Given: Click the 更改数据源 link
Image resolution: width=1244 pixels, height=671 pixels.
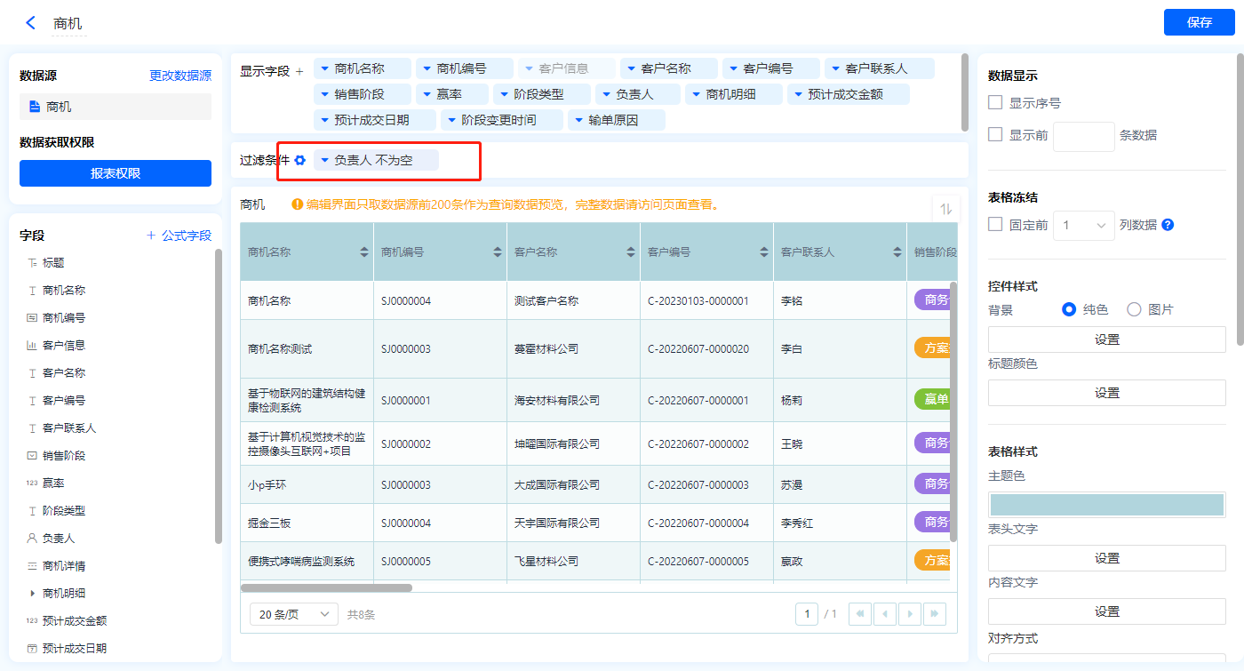Looking at the screenshot, I should point(180,76).
